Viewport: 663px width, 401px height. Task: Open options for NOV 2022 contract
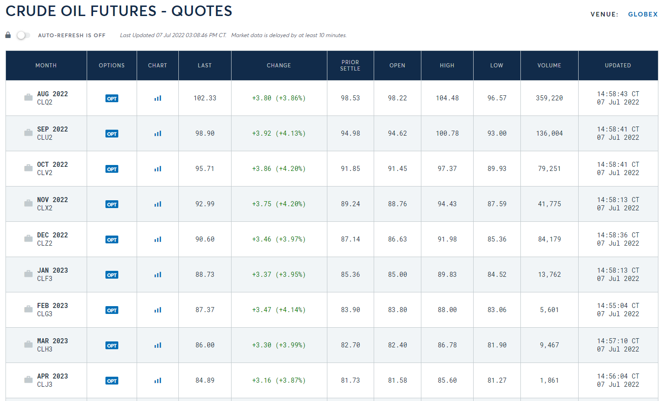pos(112,204)
